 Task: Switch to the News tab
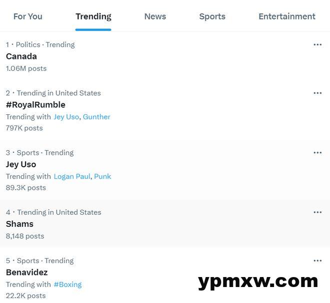[155, 16]
